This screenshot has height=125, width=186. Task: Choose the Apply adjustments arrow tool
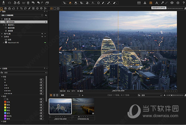coord(114,3)
